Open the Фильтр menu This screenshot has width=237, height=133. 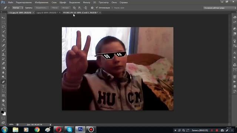(x=86, y=3)
